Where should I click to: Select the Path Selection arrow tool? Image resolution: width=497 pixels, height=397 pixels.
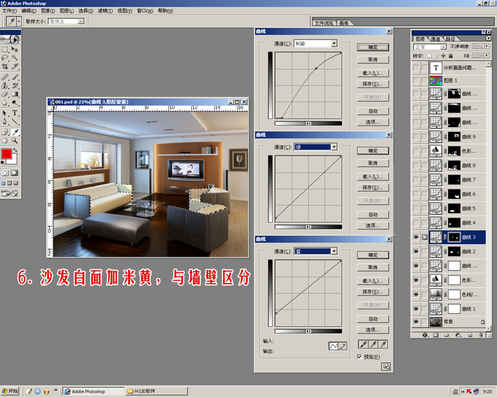pyautogui.click(x=5, y=113)
